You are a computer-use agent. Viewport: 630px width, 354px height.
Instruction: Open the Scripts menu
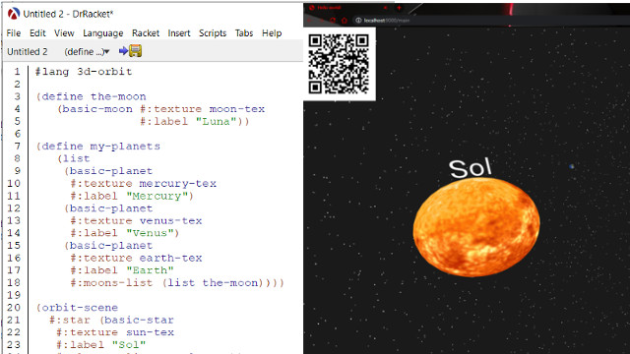pos(213,33)
